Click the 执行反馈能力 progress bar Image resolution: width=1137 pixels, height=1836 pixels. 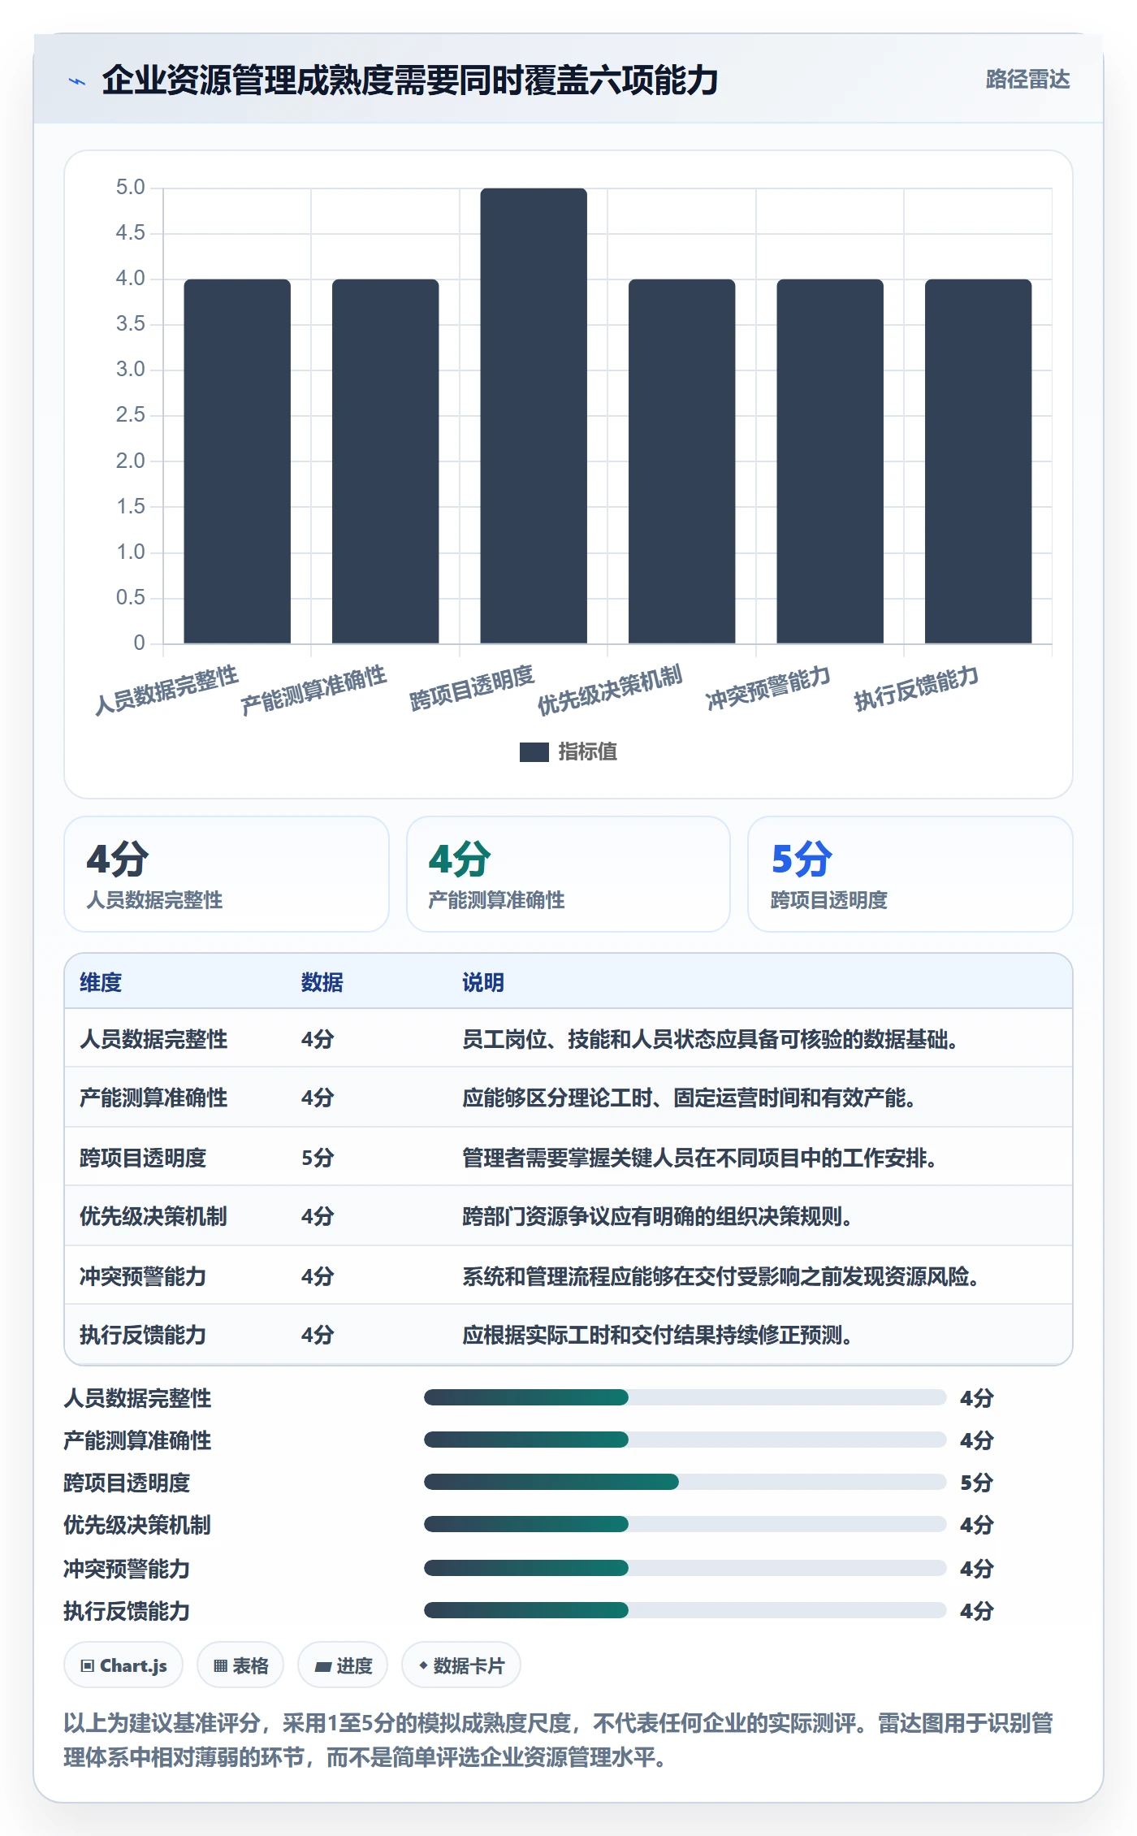685,1610
